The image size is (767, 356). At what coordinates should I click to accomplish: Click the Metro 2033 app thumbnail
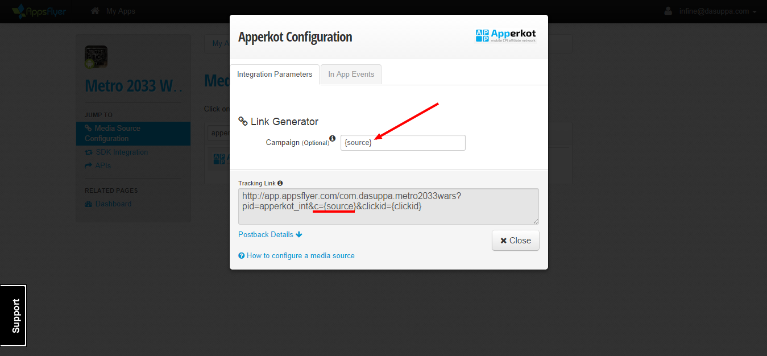pyautogui.click(x=96, y=57)
